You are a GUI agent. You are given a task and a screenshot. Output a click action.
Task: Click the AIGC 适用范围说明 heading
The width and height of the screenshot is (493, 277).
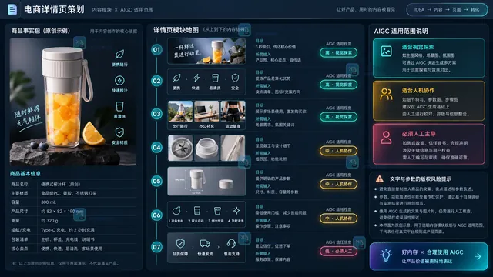point(401,31)
